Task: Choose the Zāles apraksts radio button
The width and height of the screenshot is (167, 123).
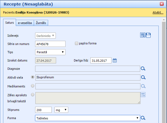Action: [x=33, y=95]
